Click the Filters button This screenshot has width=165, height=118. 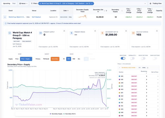[x=34, y=4]
